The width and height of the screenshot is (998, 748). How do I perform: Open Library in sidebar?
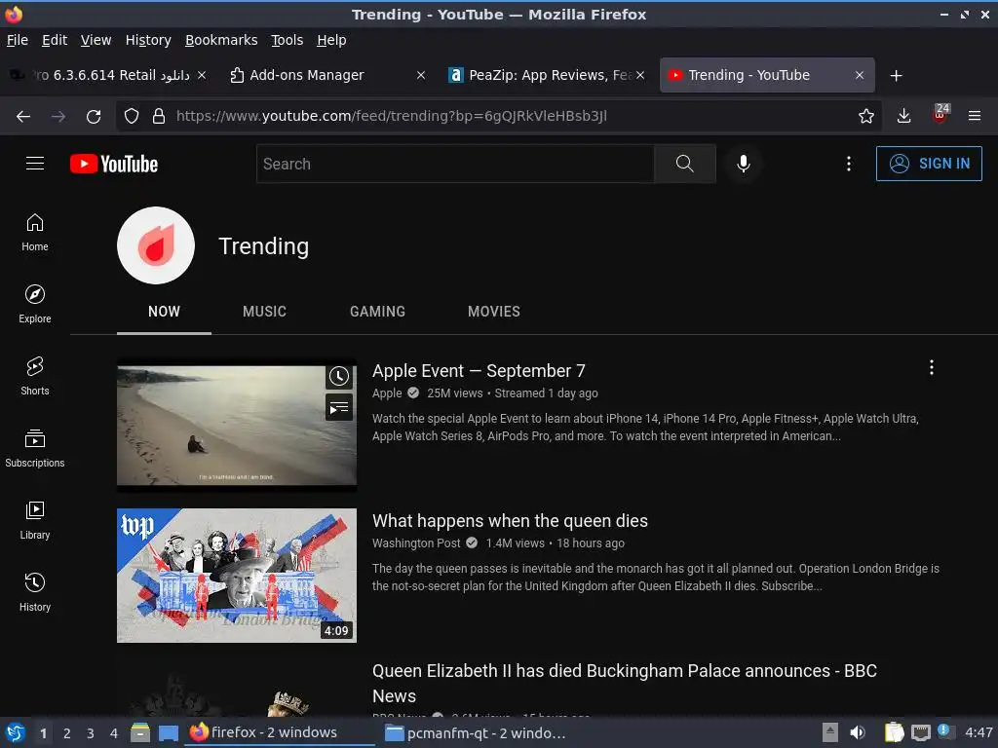pyautogui.click(x=35, y=520)
